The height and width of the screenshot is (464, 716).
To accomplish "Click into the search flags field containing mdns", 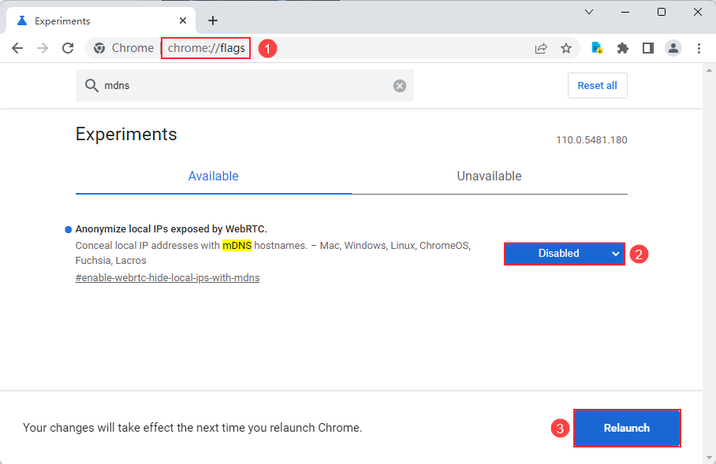I will pyautogui.click(x=244, y=85).
